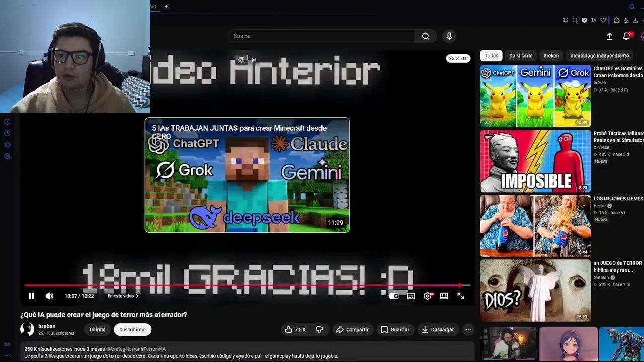Click the picture-in-picture popout icon
This screenshot has width=644, height=362.
[241, 60]
